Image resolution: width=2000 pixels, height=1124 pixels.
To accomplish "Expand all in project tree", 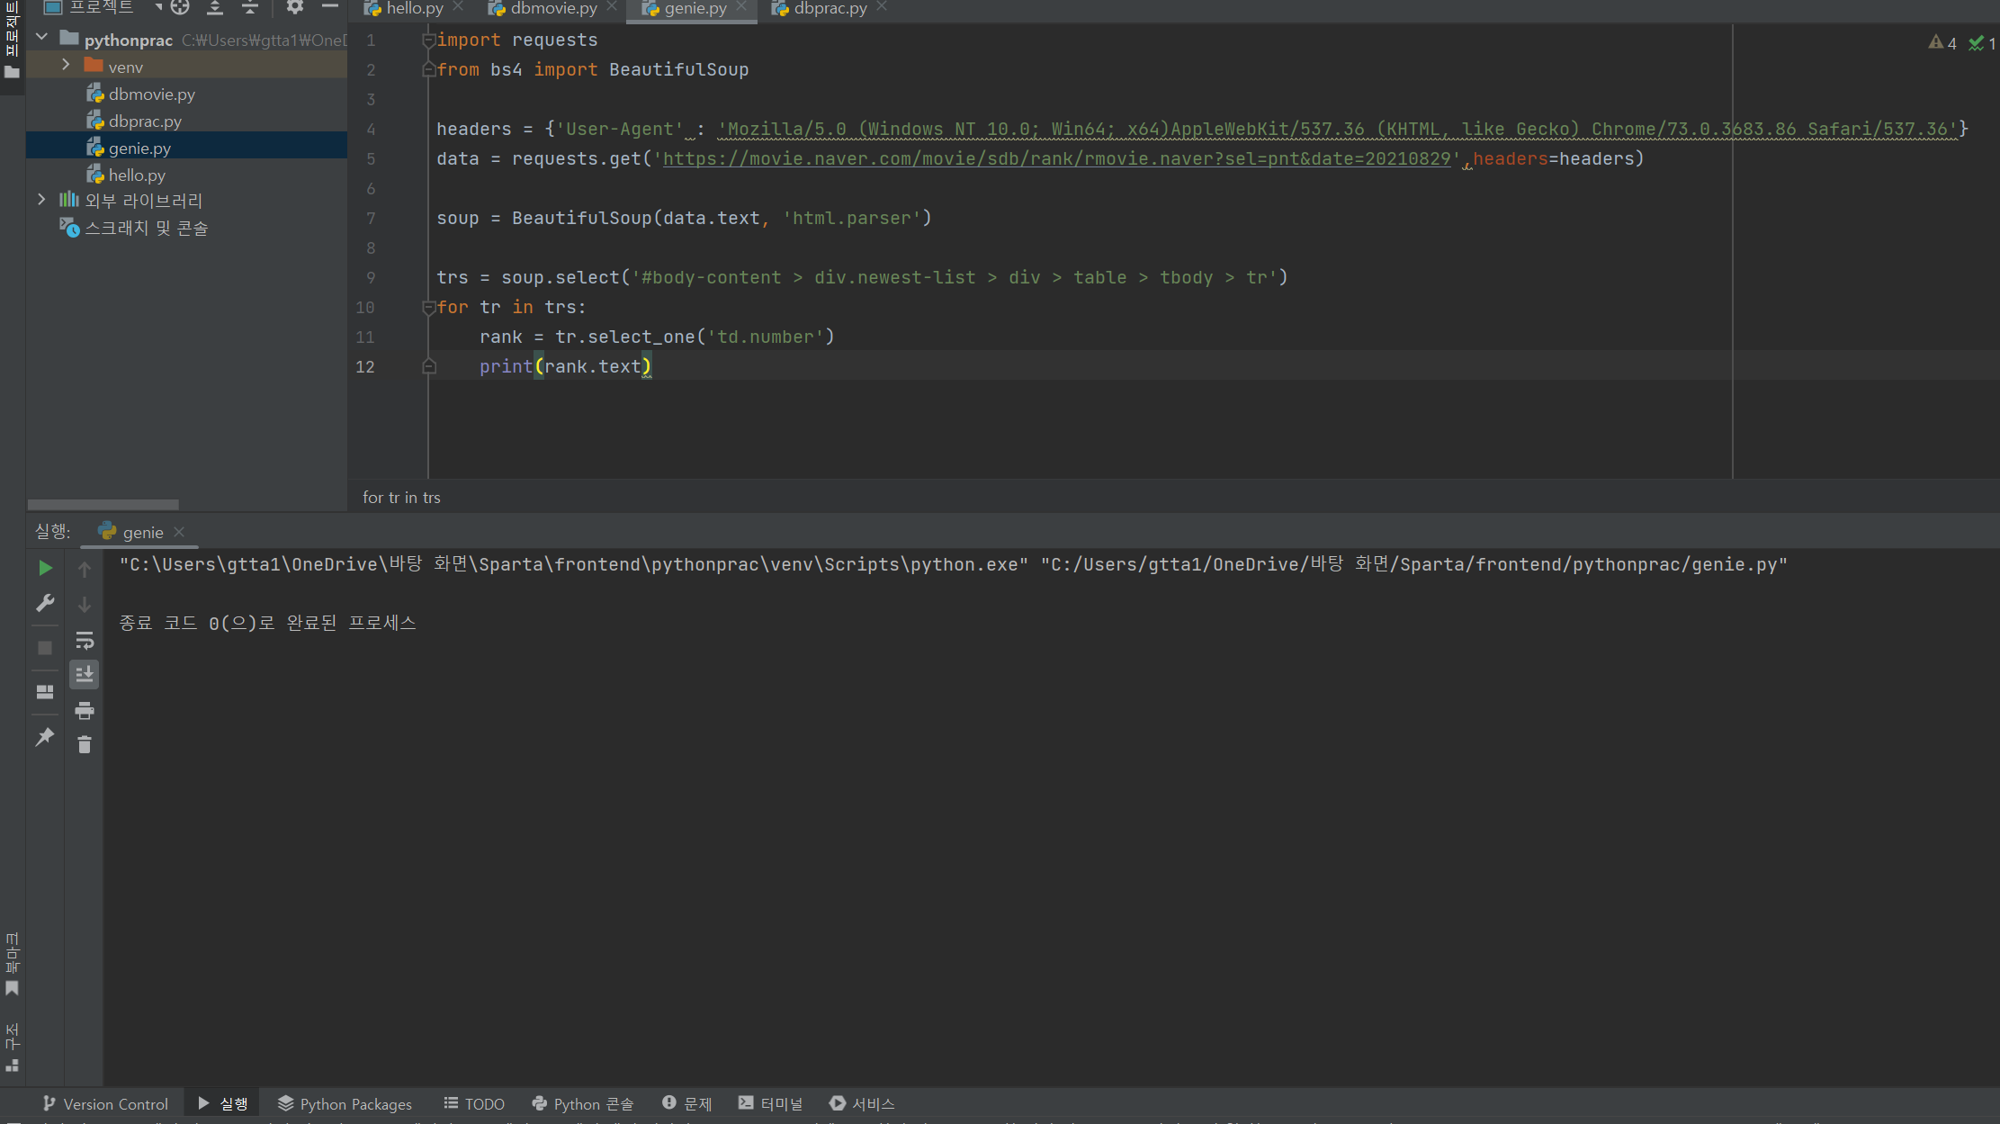I will [215, 8].
